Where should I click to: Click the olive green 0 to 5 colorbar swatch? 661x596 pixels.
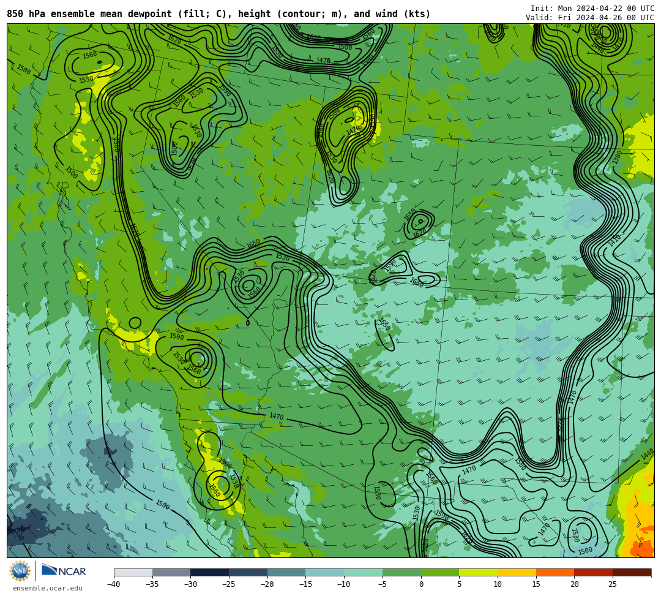pos(440,572)
